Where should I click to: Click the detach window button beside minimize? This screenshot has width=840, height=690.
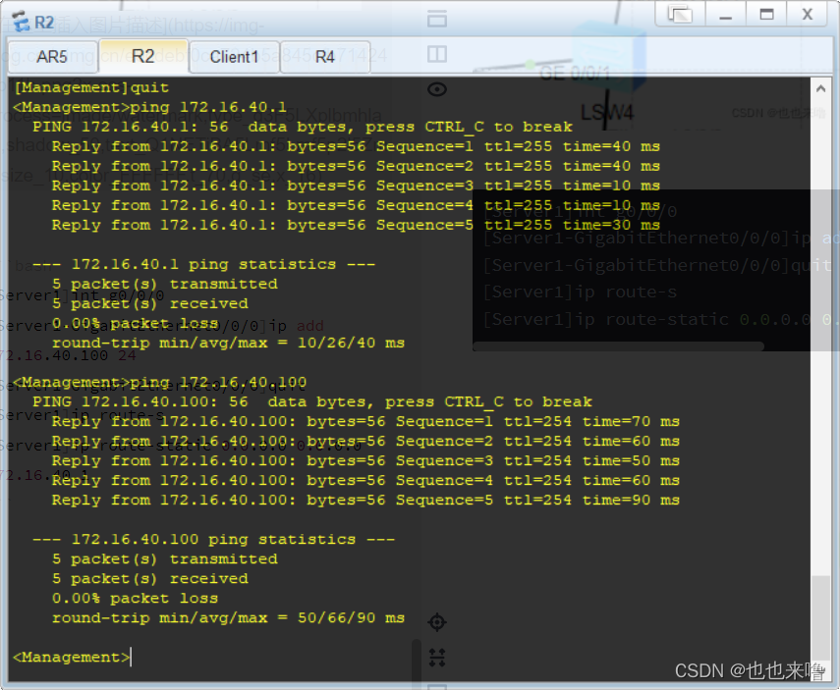679,15
